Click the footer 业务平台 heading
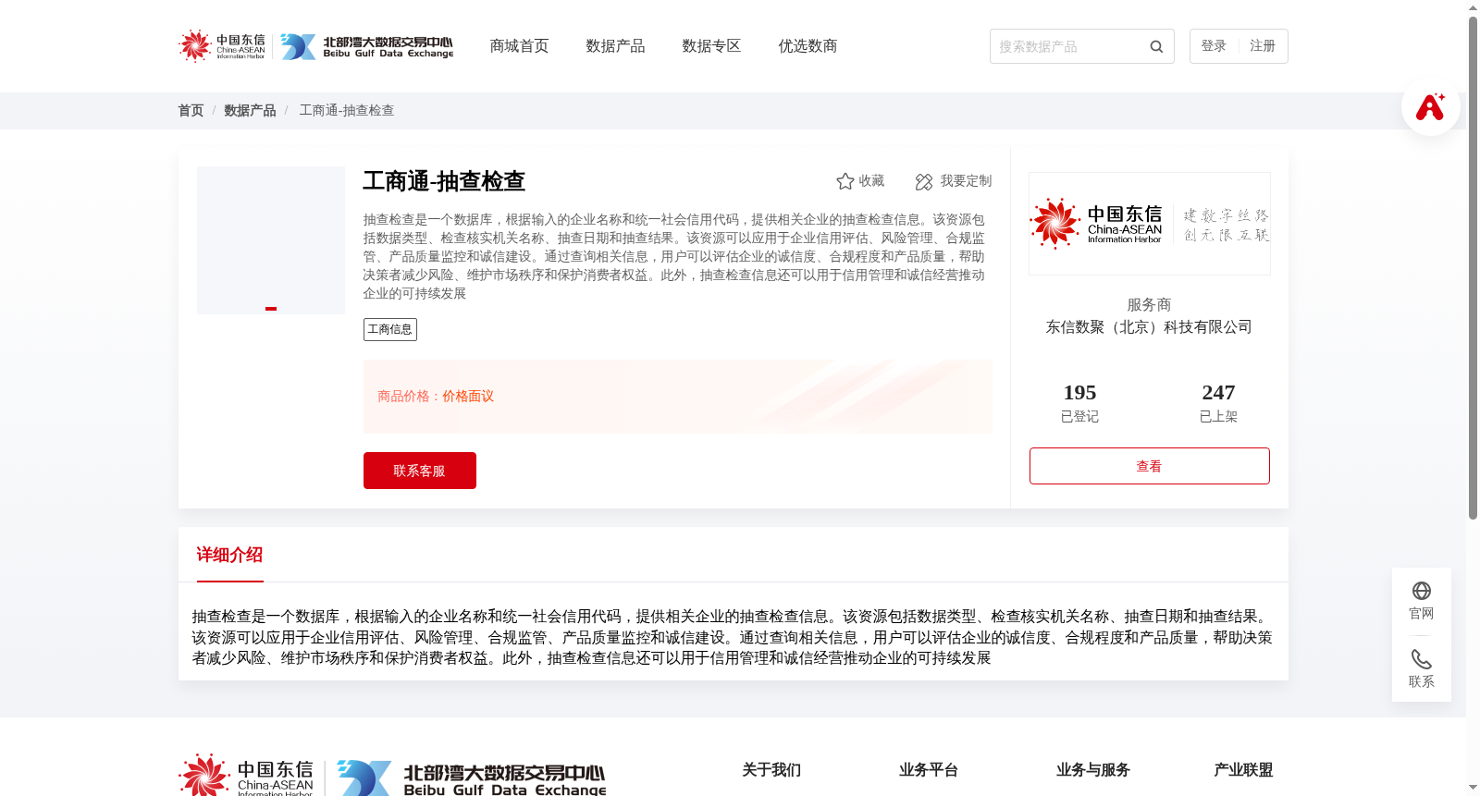Image resolution: width=1480 pixels, height=796 pixels. (x=929, y=770)
